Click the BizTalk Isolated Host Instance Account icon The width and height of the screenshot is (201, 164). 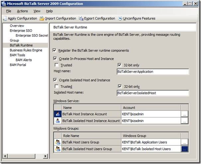[58, 121]
